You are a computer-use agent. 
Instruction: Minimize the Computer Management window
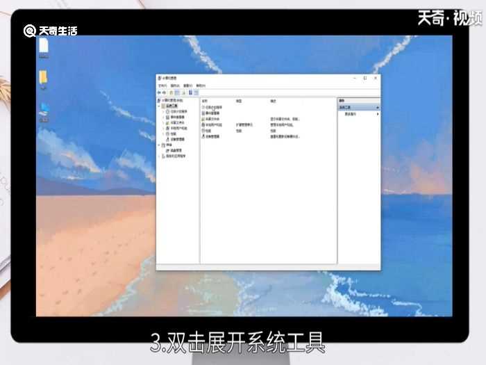[x=355, y=78]
